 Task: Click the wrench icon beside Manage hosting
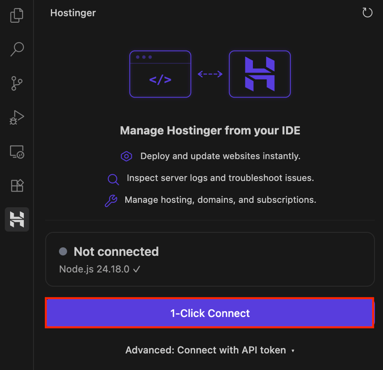pos(111,201)
